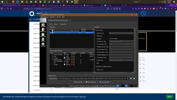The image size is (177, 100).
Task: Open the Job queue tool
Action: point(43,39)
